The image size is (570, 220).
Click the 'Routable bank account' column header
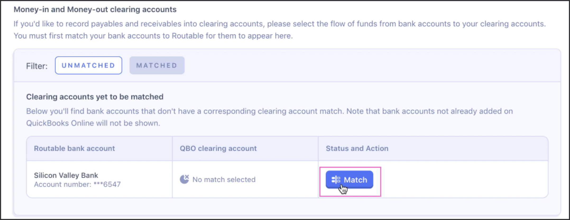coord(75,149)
